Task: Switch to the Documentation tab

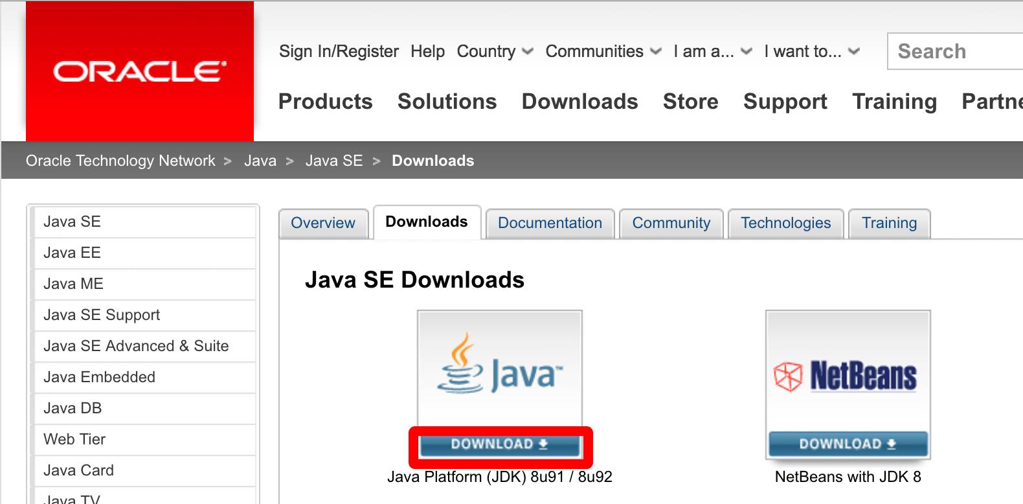Action: tap(550, 223)
